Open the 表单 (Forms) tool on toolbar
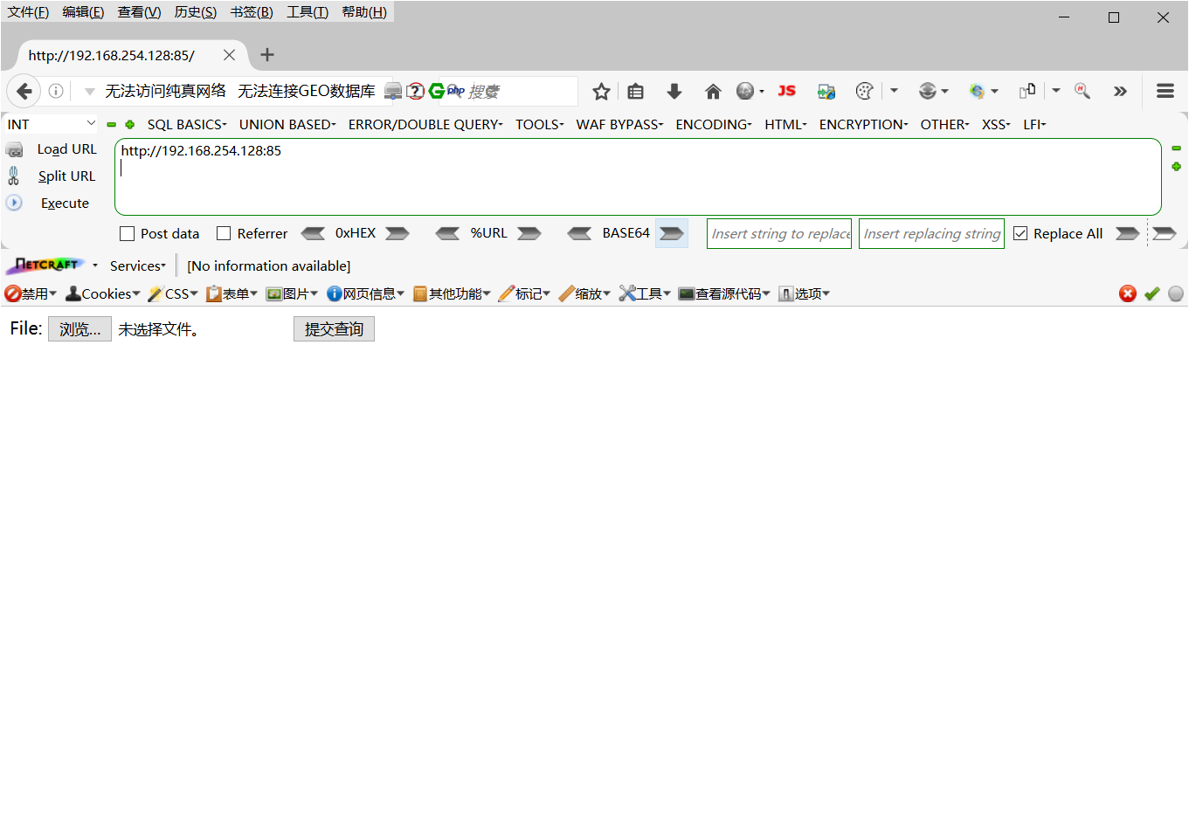 pos(232,293)
